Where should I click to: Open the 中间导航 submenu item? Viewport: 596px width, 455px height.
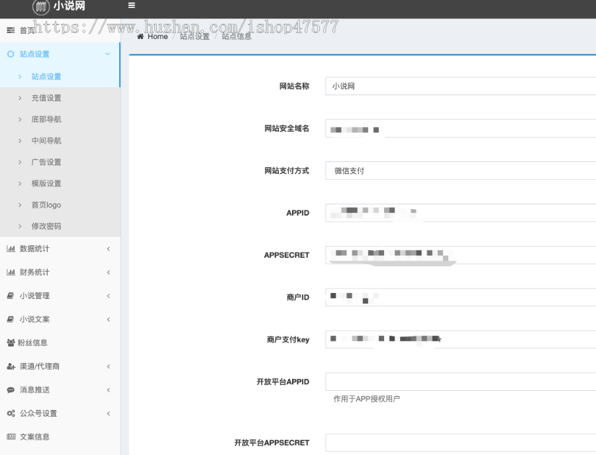coord(60,140)
